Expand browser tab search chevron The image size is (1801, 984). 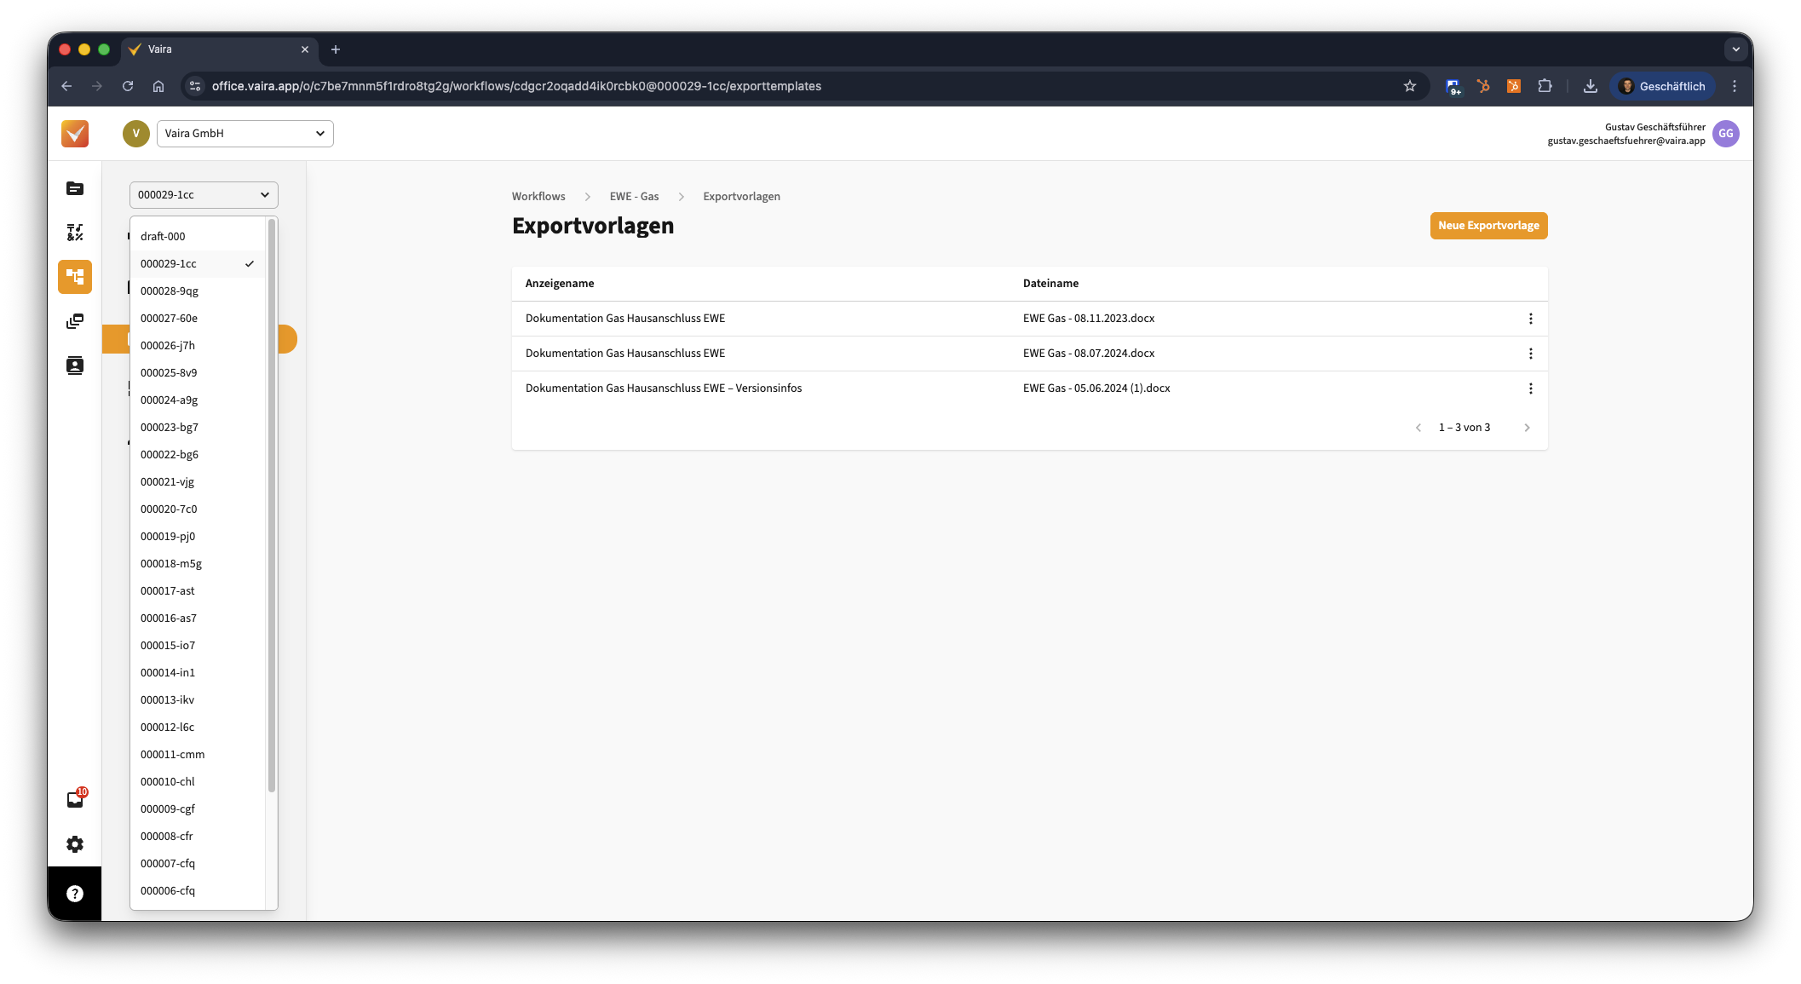click(x=1735, y=49)
